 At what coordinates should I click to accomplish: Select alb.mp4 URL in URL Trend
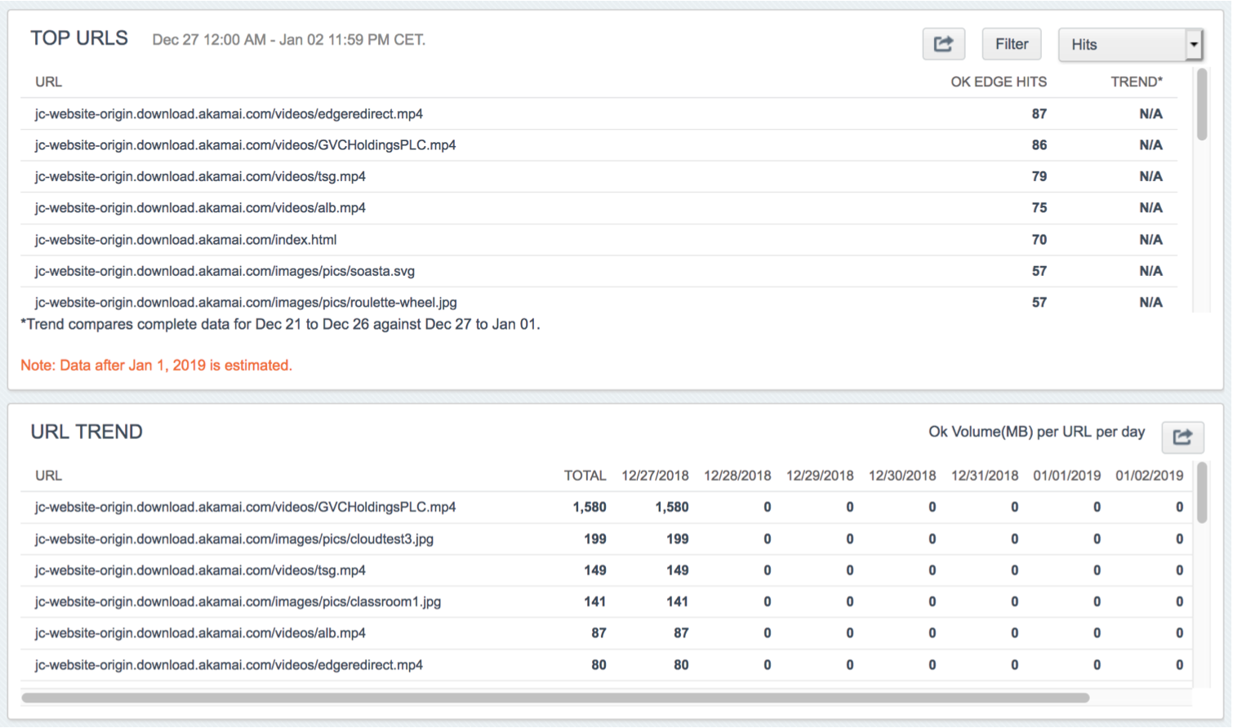[x=200, y=633]
